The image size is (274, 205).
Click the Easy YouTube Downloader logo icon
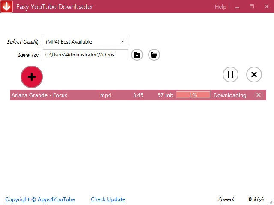[6, 6]
